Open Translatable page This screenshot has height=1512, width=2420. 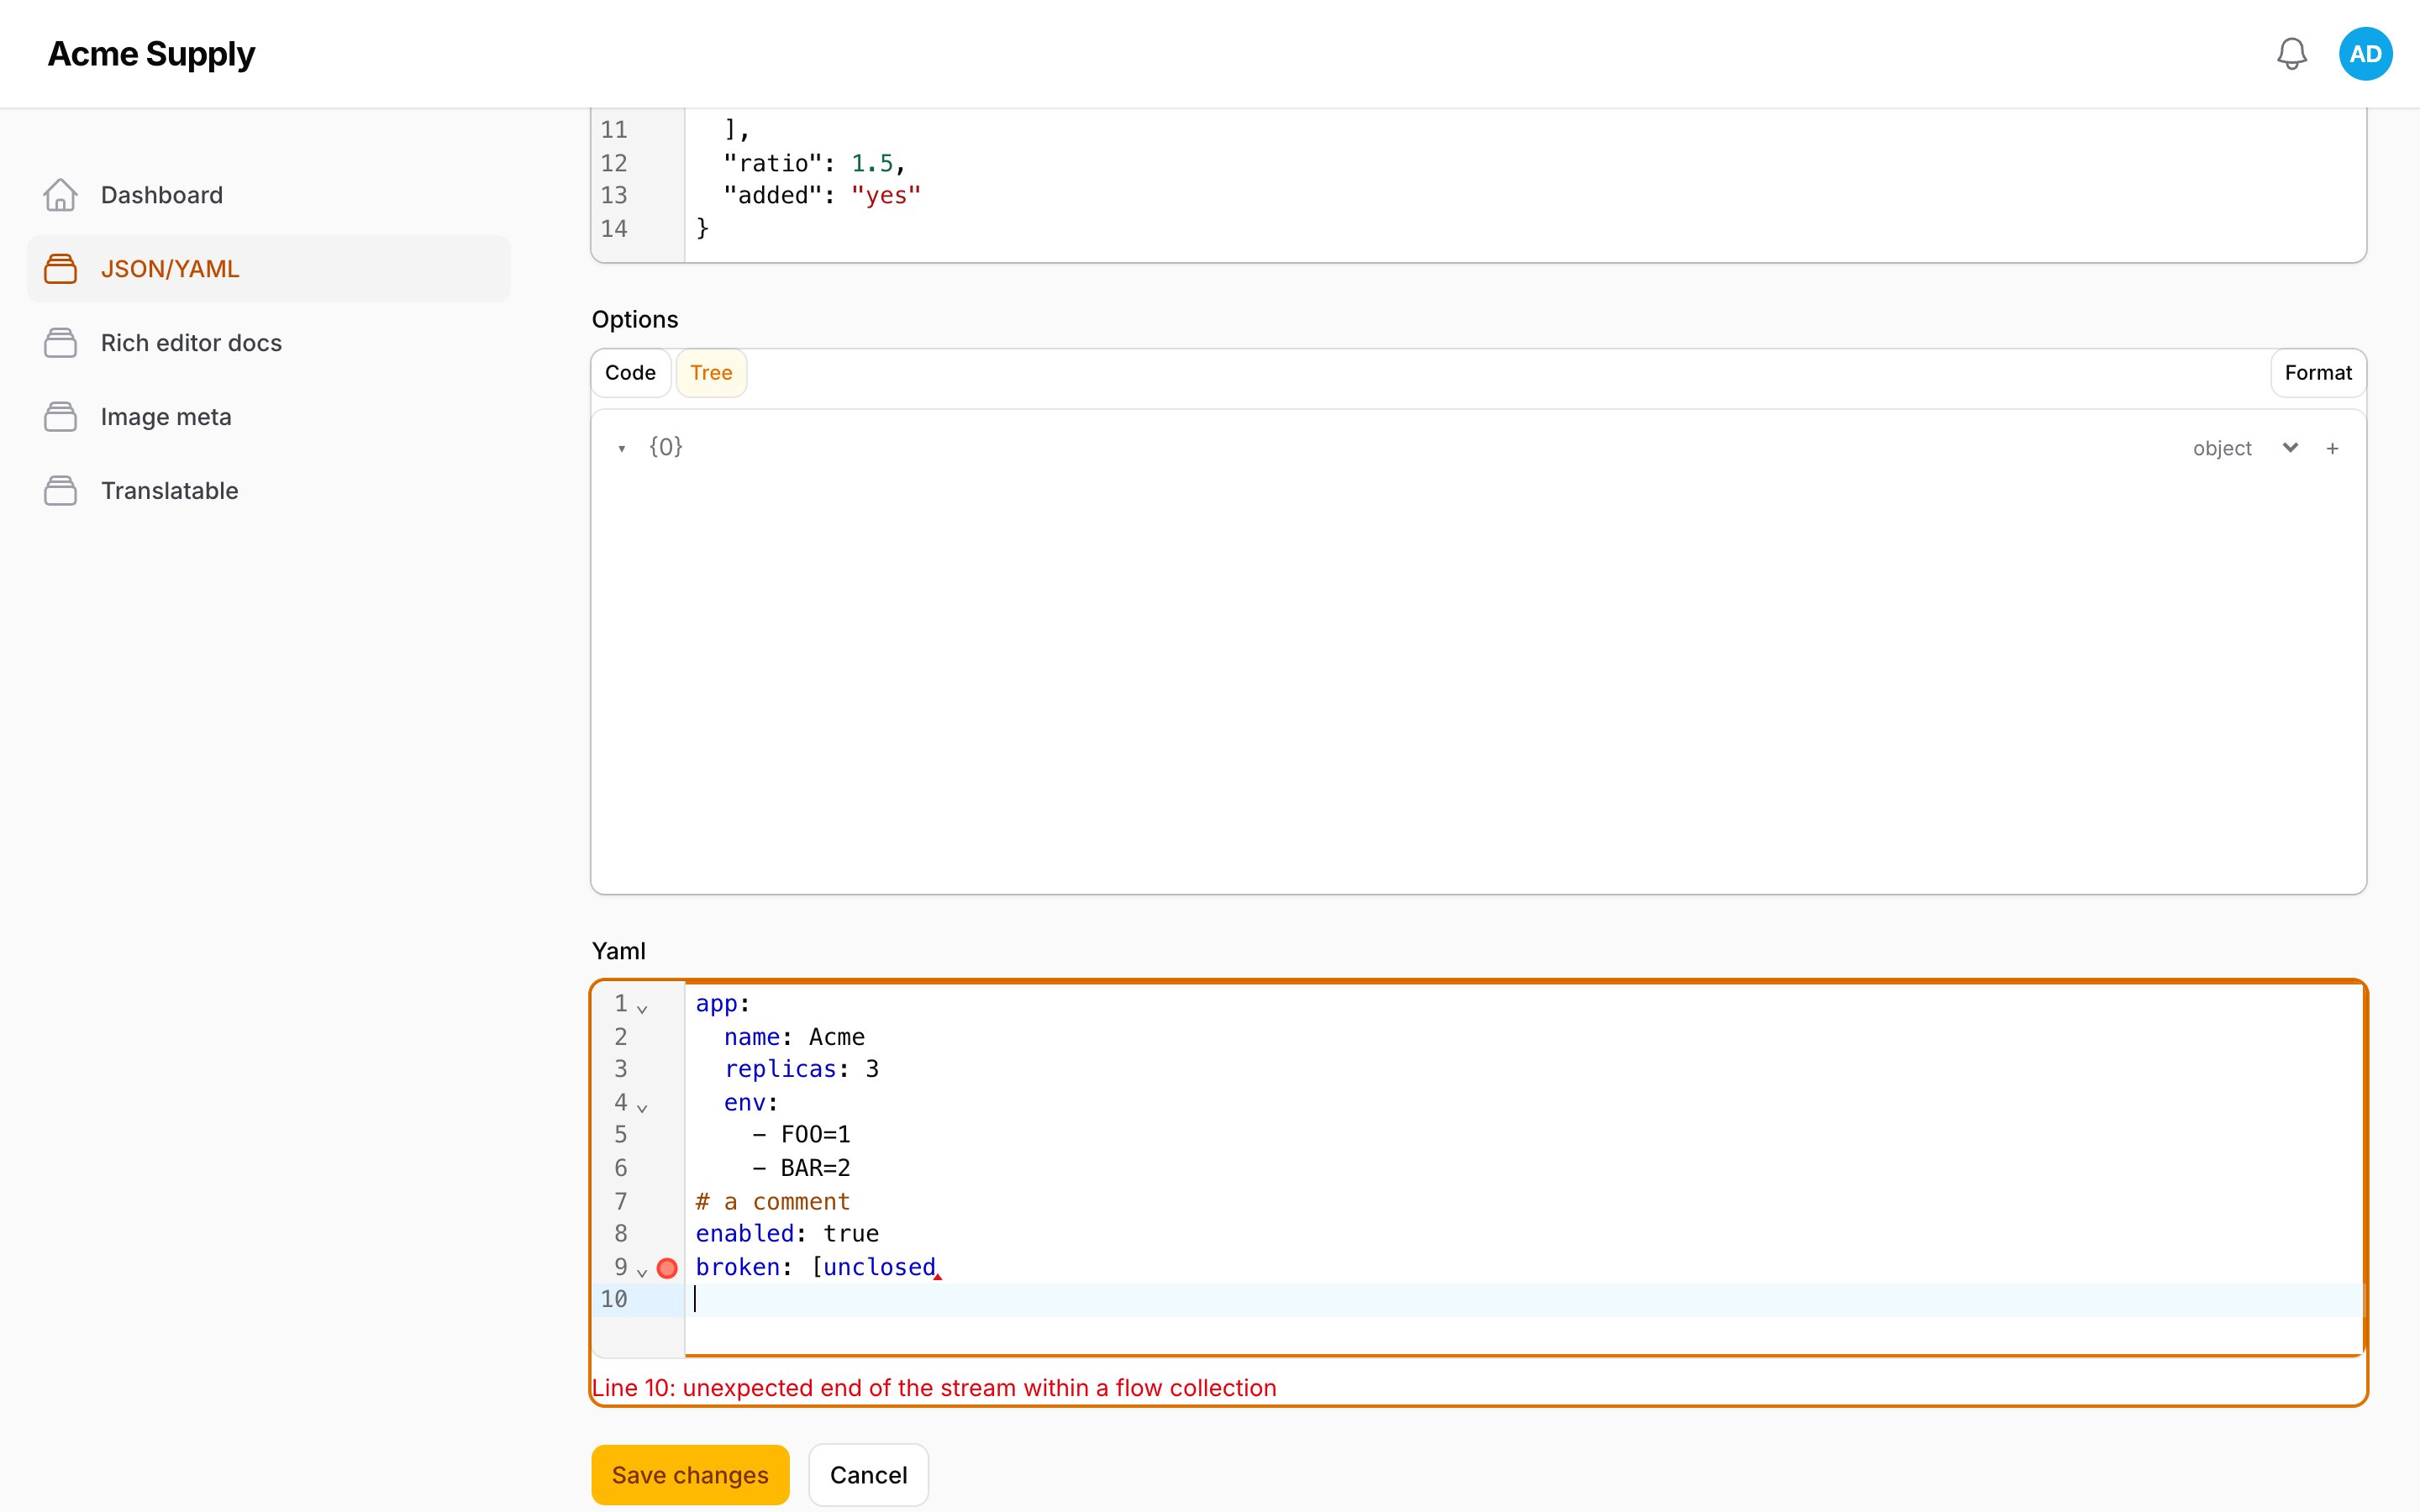click(268, 491)
